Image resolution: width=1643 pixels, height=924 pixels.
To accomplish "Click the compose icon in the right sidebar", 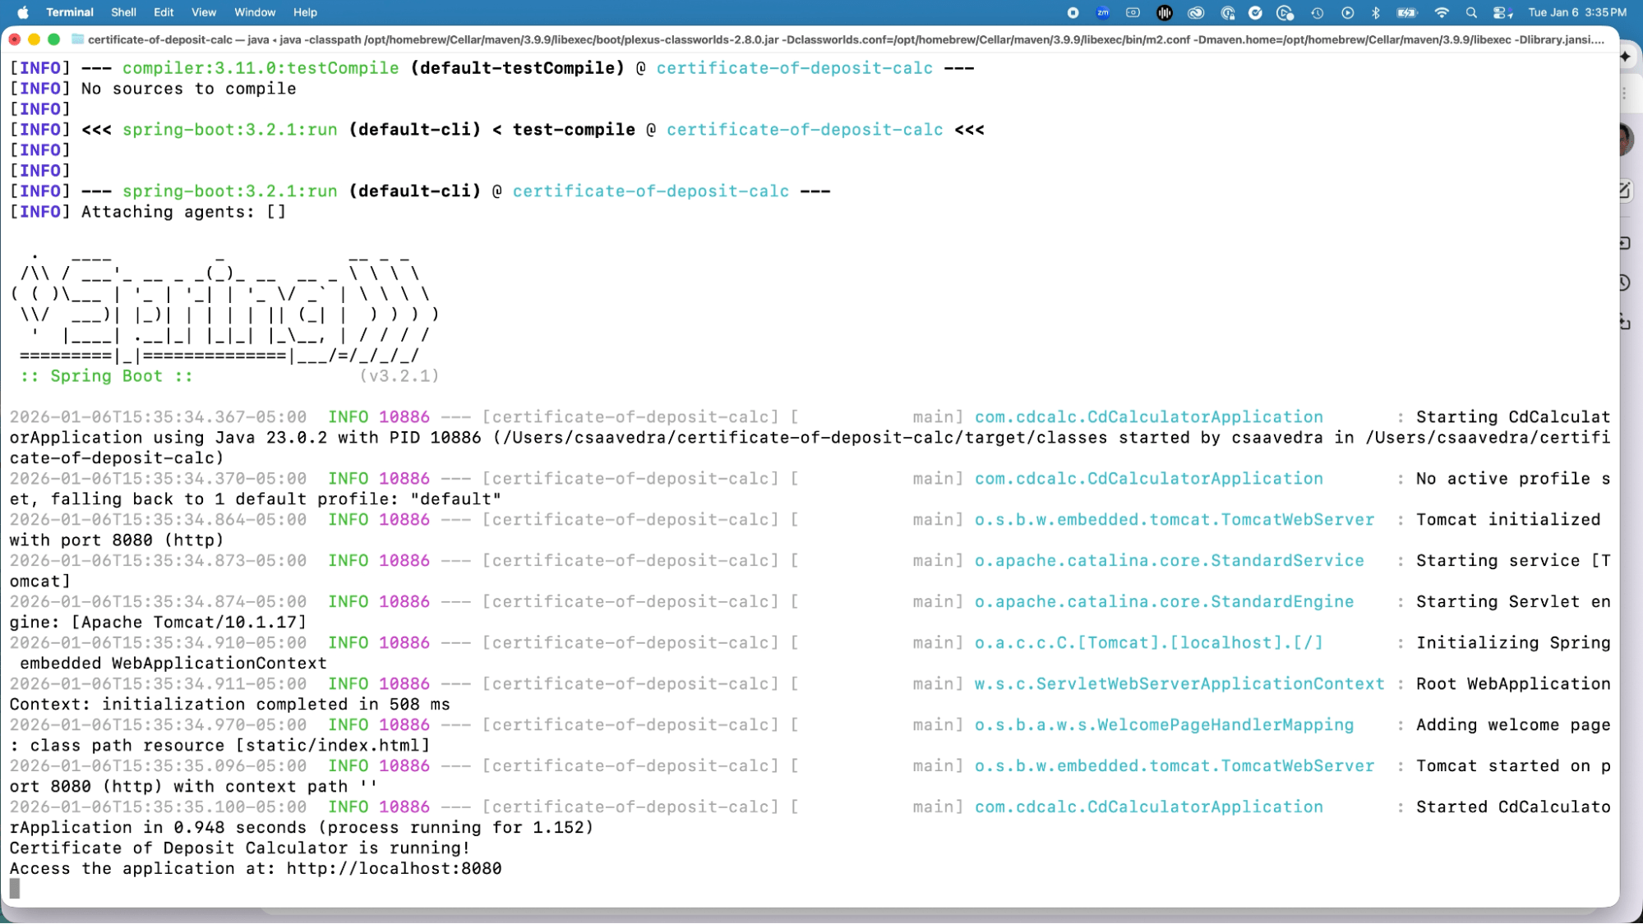I will coord(1626,189).
